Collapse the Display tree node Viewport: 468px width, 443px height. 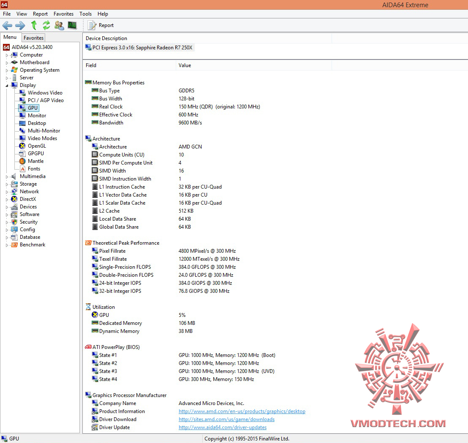point(7,86)
